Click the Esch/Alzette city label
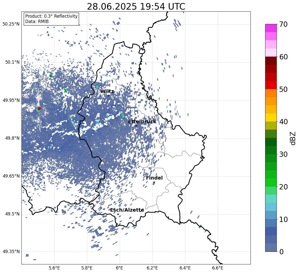 click(127, 210)
